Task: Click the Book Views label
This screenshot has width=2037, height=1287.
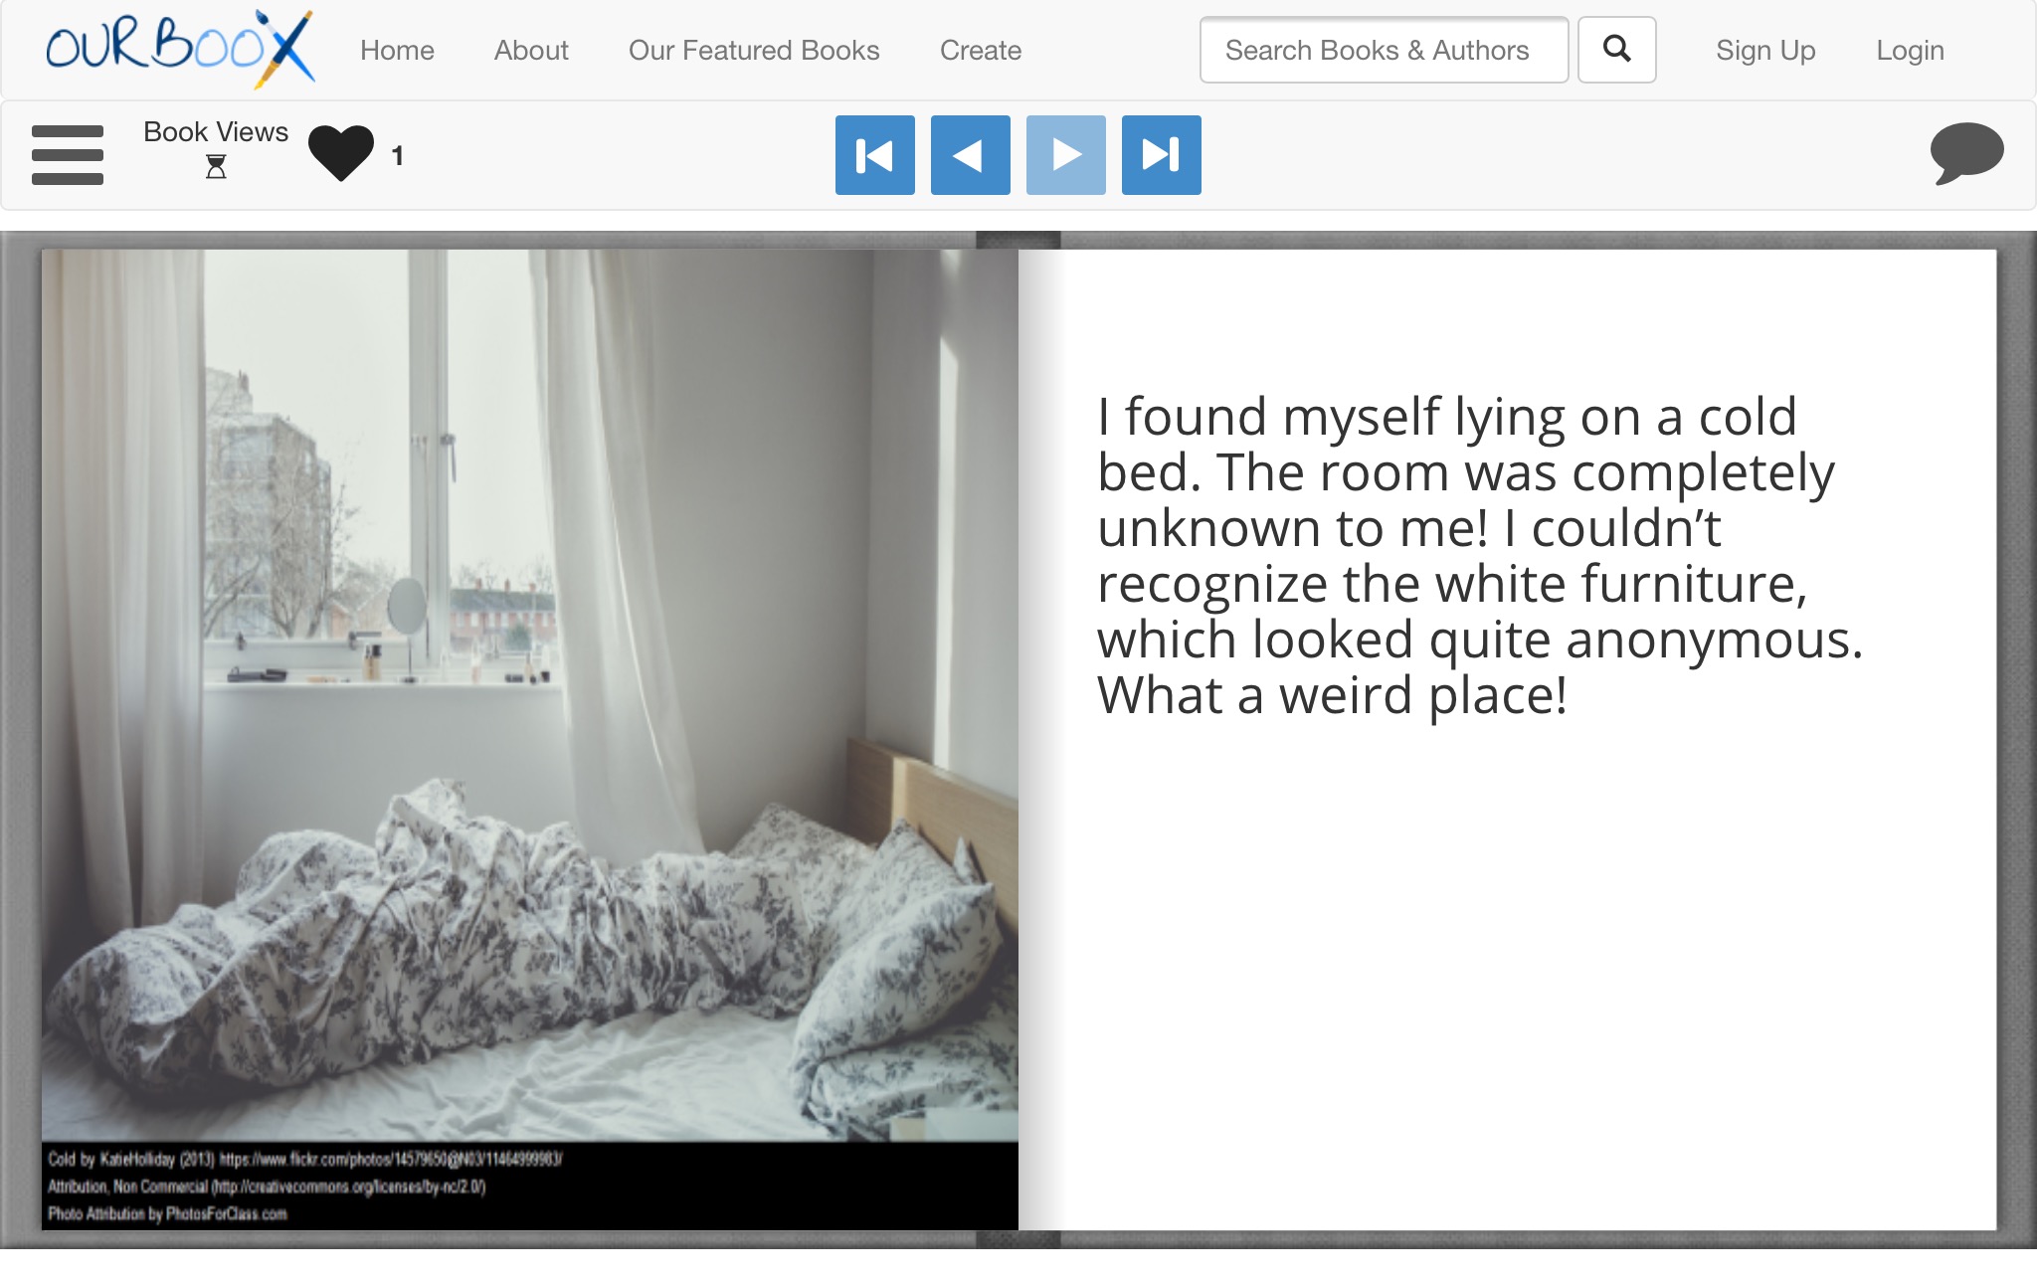Action: point(216,132)
